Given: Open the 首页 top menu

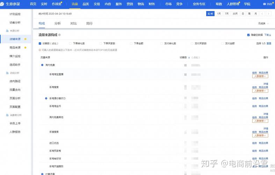Looking at the screenshot, I should point(33,4).
